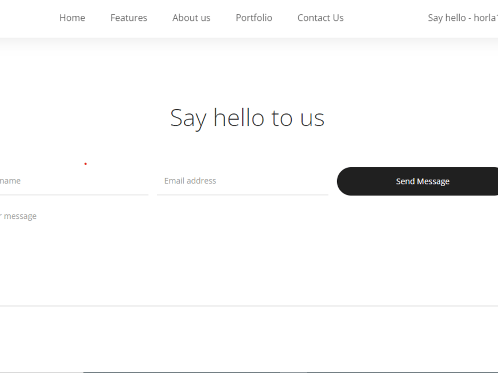Click the Say hello - horla link

[463, 18]
